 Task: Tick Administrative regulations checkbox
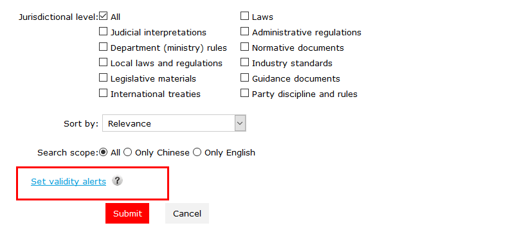(244, 31)
